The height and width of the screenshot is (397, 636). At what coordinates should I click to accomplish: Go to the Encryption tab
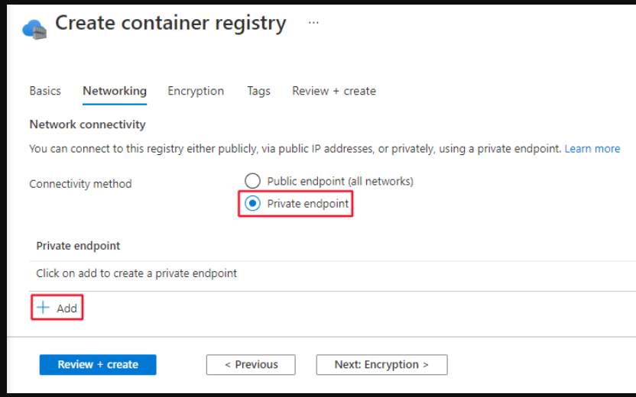196,91
